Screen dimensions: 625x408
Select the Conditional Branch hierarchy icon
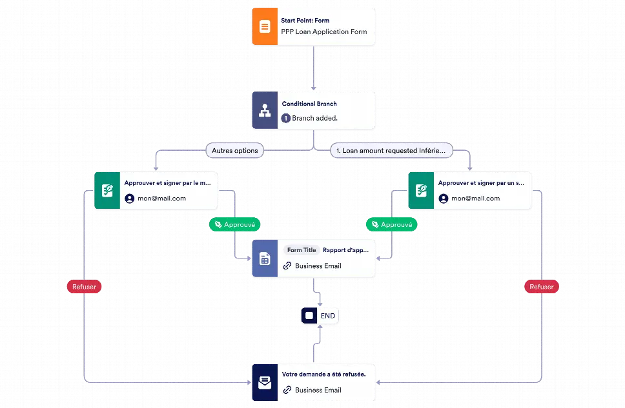point(265,110)
